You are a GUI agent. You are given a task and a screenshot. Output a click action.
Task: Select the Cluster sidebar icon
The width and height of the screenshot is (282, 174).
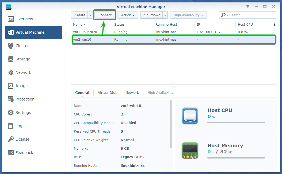11,46
